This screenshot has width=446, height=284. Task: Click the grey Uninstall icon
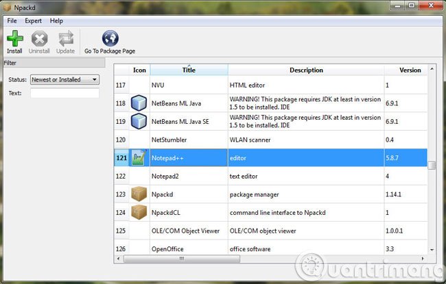pyautogui.click(x=39, y=38)
